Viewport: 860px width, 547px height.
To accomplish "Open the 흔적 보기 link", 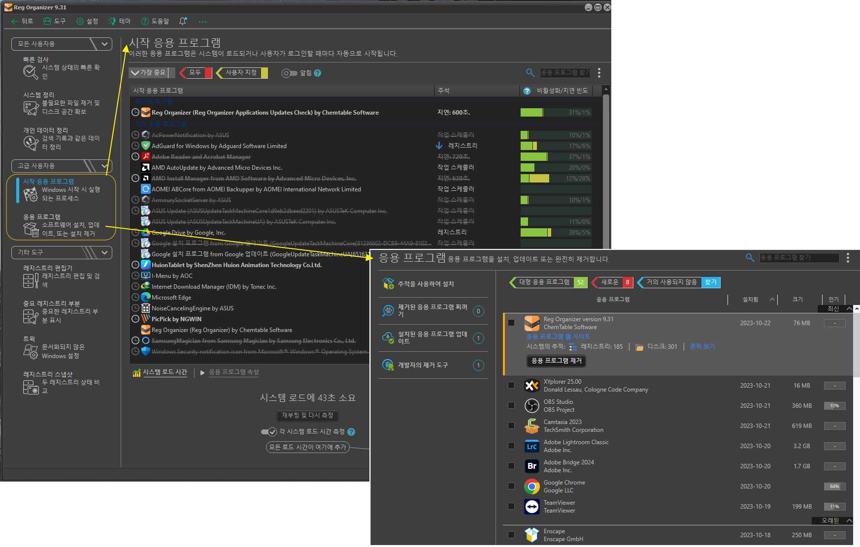I will (x=702, y=347).
